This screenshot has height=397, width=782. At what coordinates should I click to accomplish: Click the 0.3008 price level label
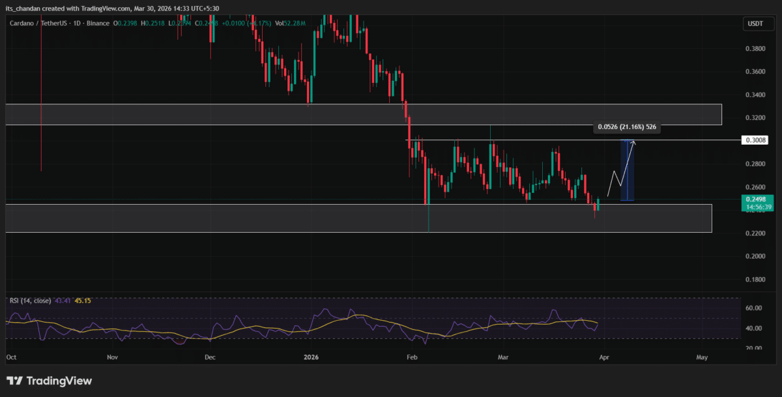tap(755, 140)
